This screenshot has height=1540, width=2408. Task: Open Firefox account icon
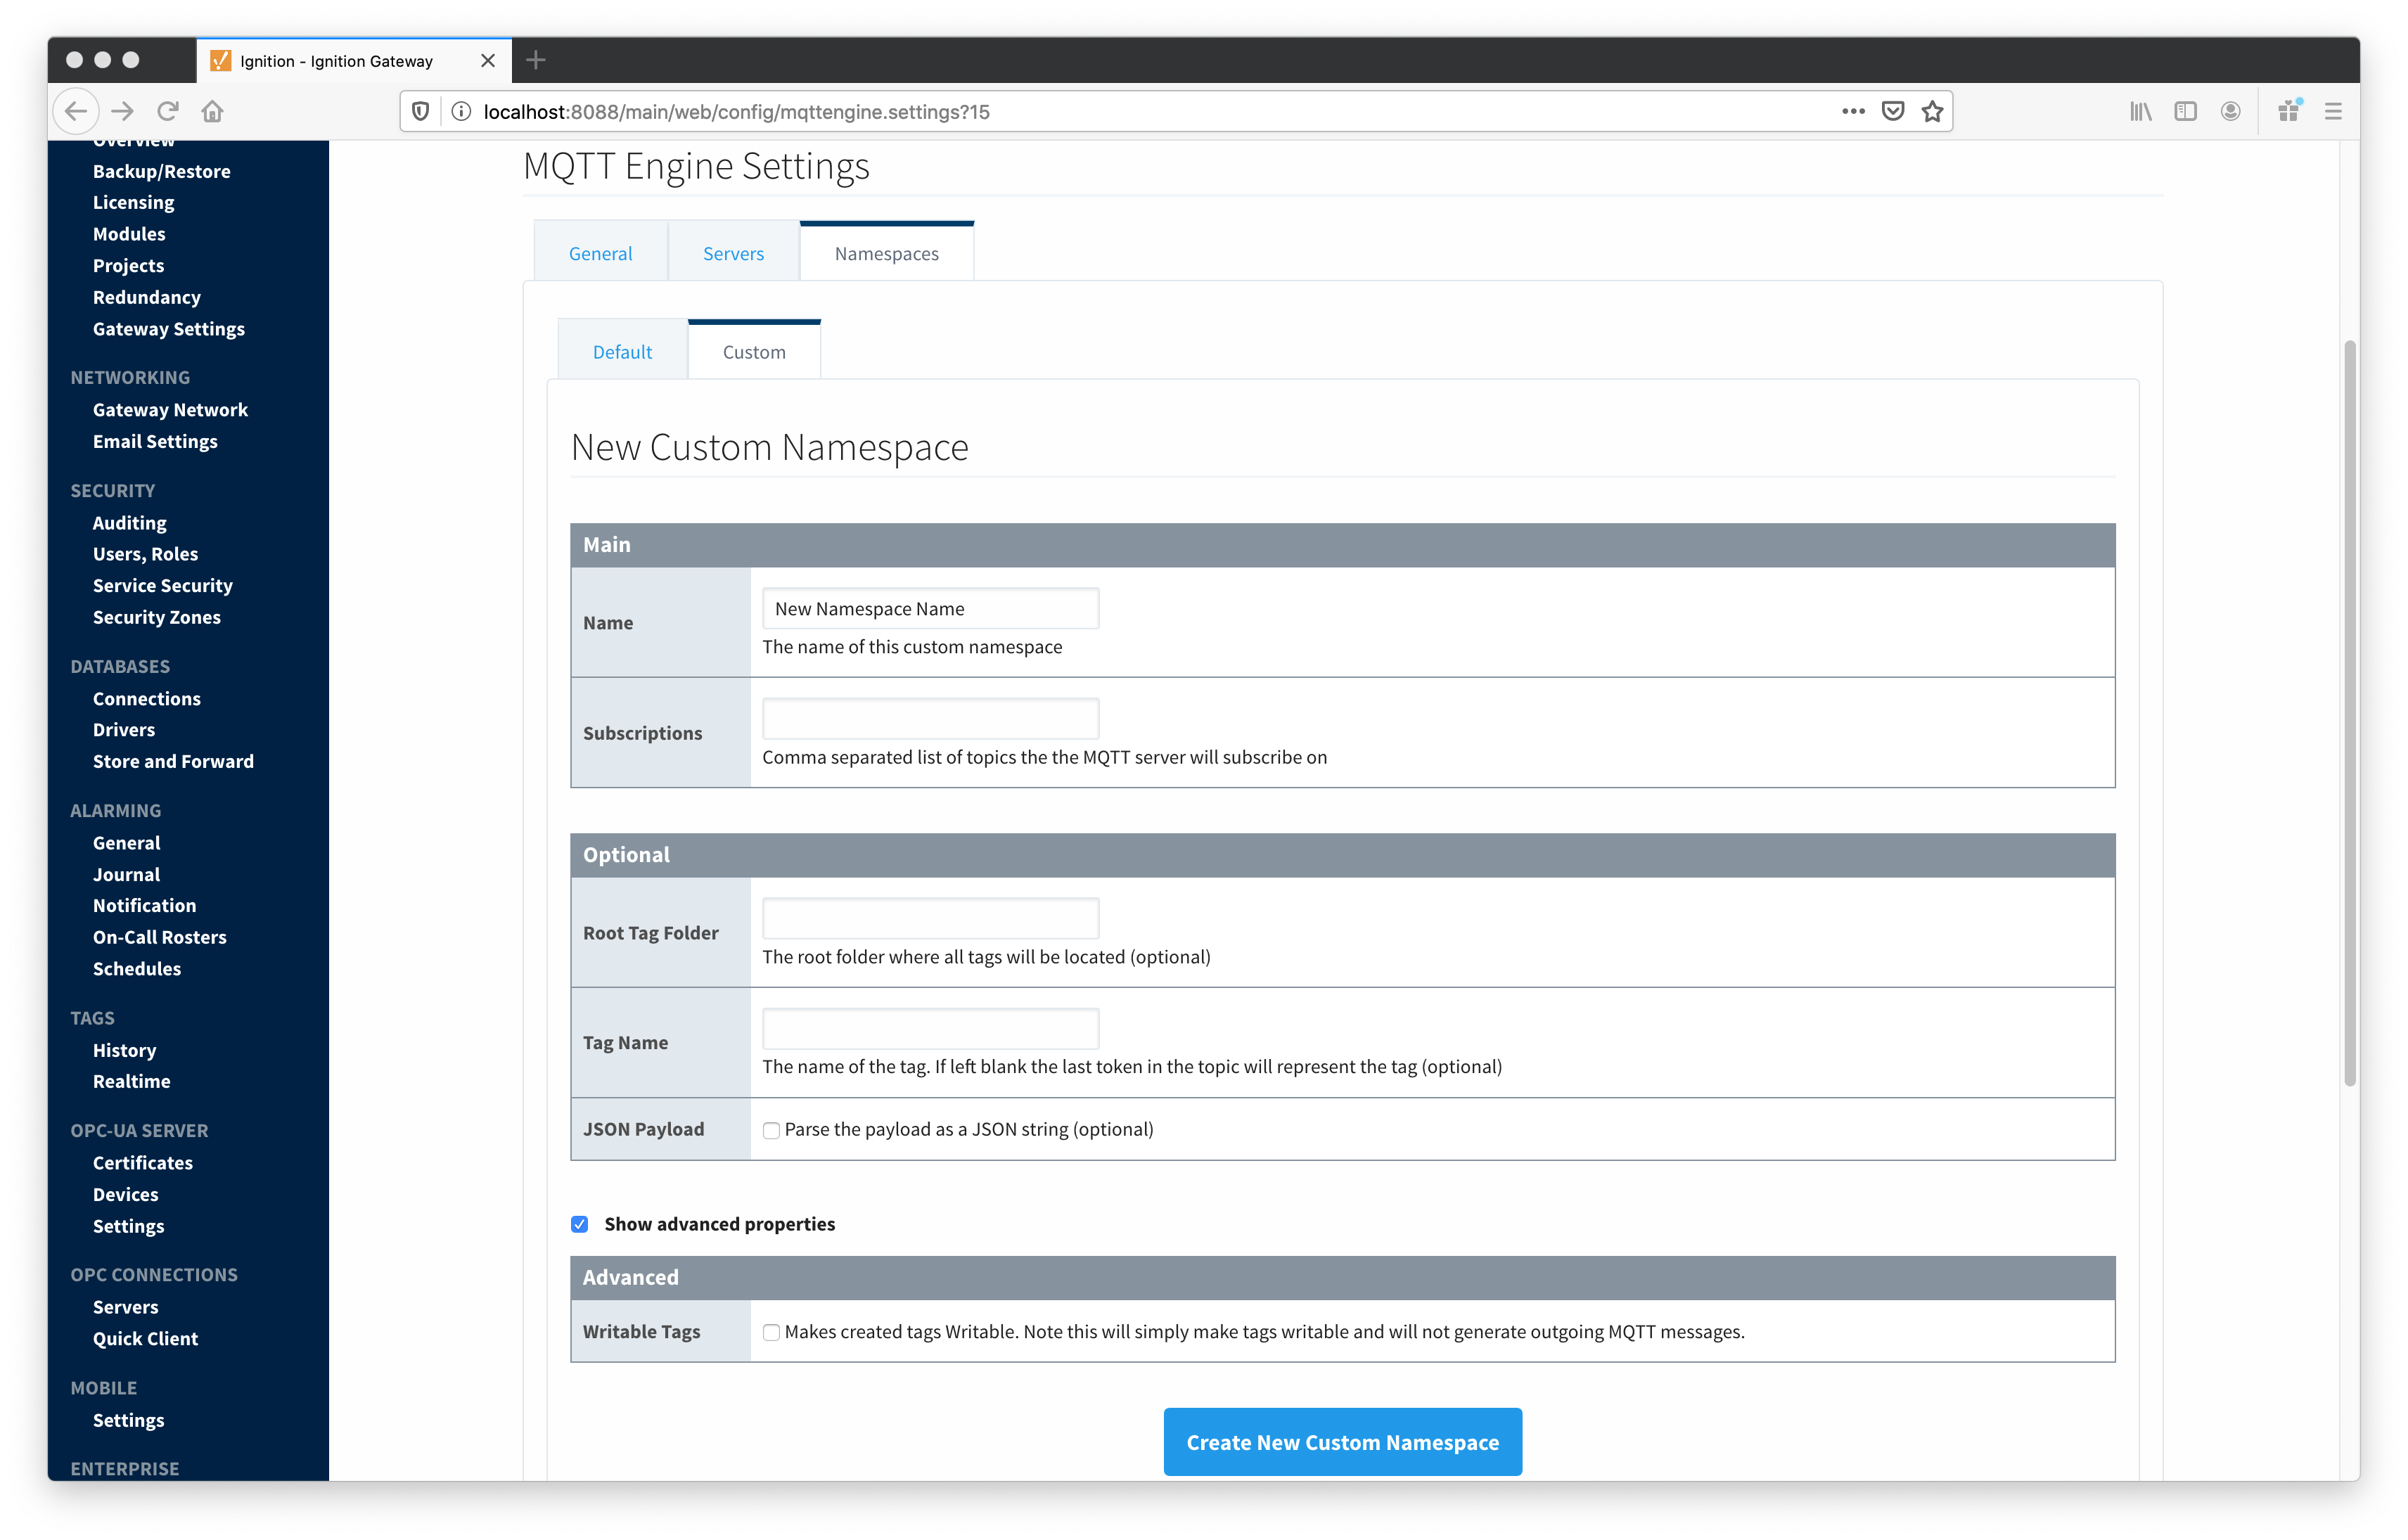[x=2230, y=111]
